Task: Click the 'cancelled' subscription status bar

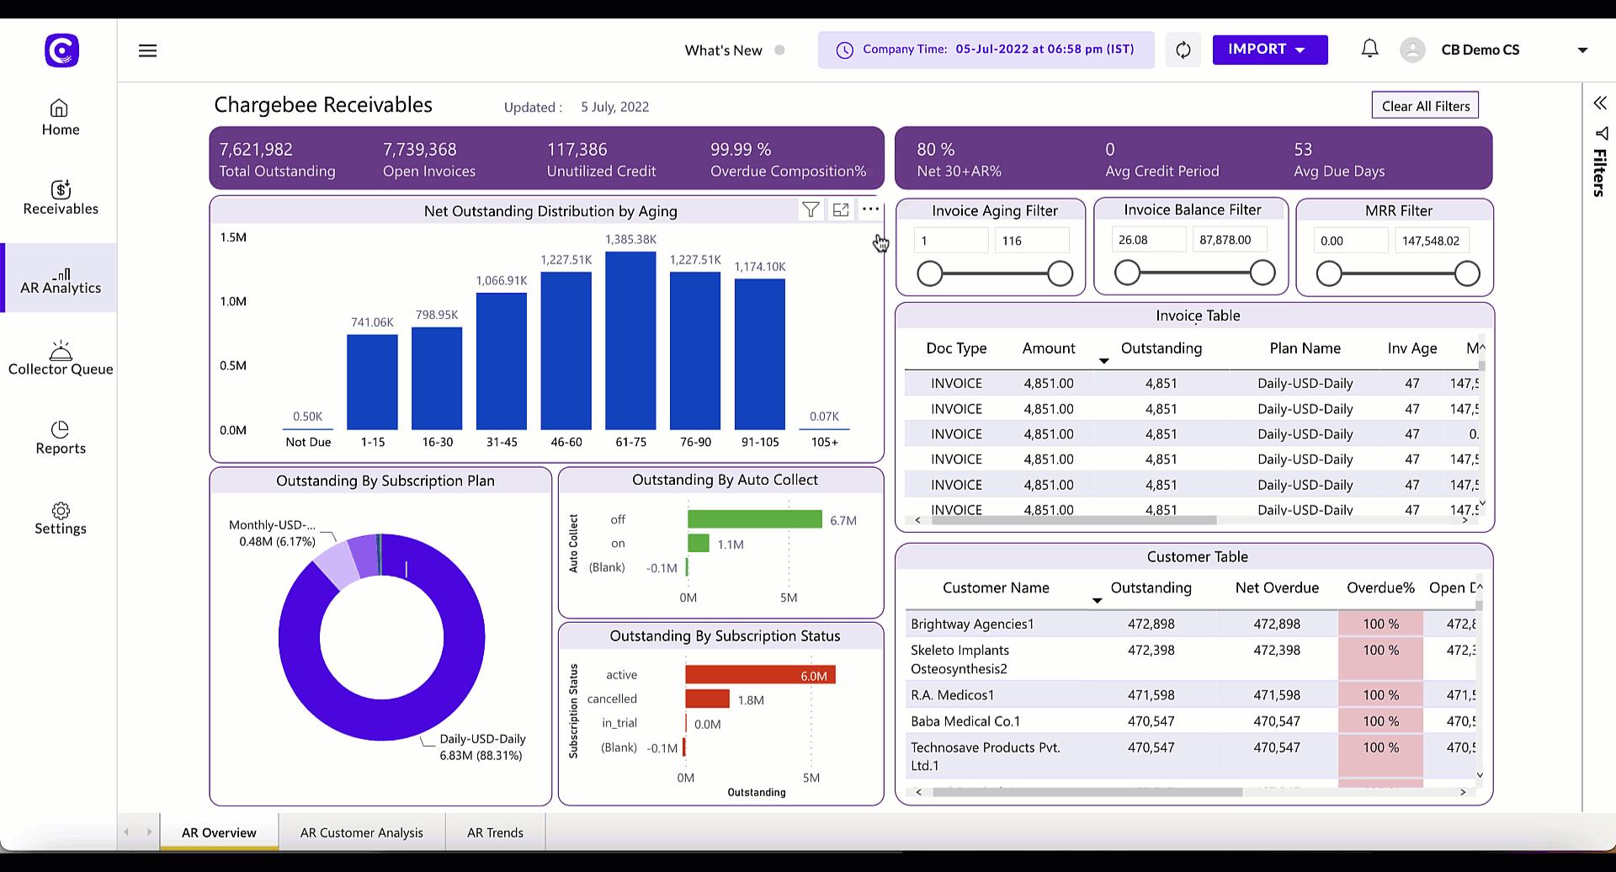Action: point(707,699)
